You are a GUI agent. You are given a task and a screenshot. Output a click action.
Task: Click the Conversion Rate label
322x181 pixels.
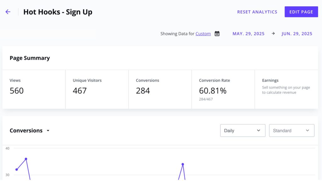[214, 80]
